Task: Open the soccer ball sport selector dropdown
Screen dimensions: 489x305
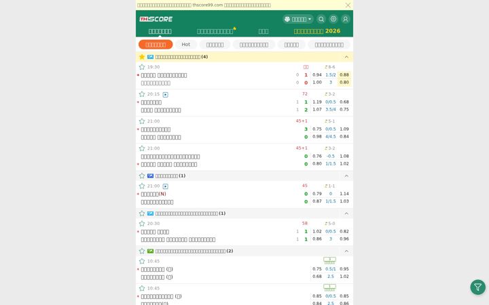Action: coord(298,19)
